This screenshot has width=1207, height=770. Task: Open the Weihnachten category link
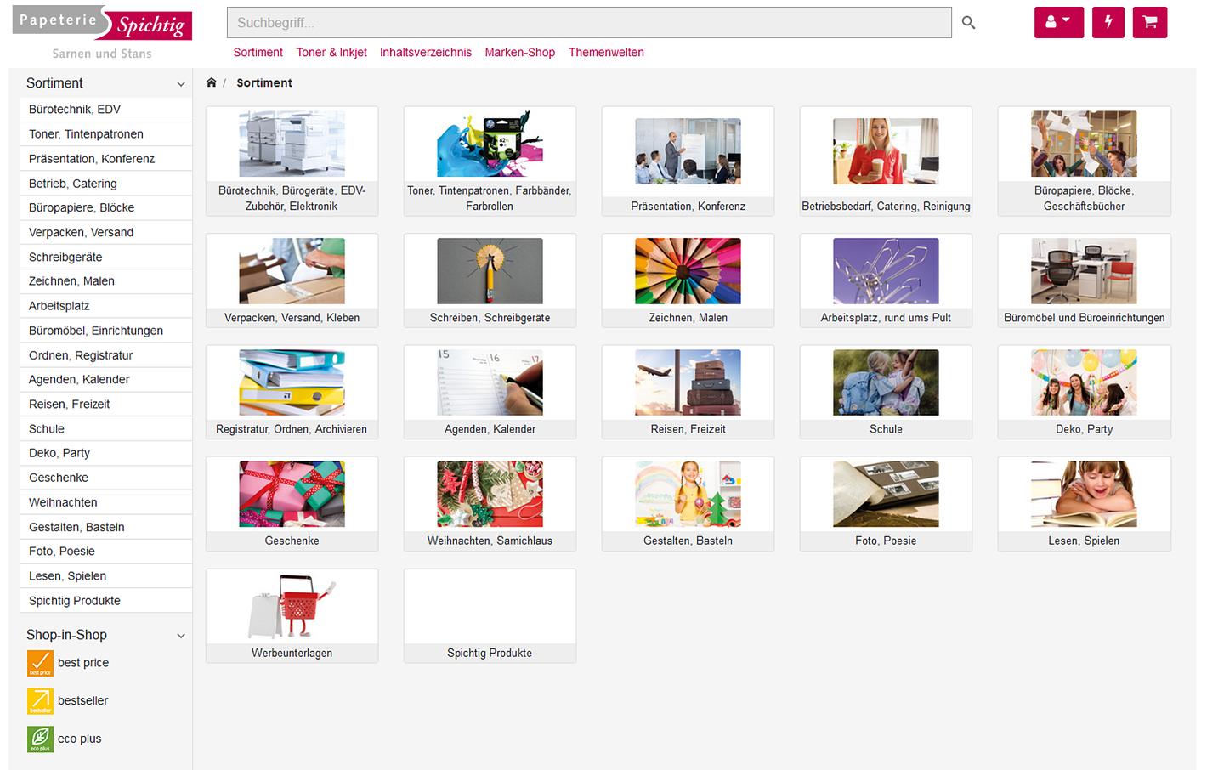click(x=62, y=502)
